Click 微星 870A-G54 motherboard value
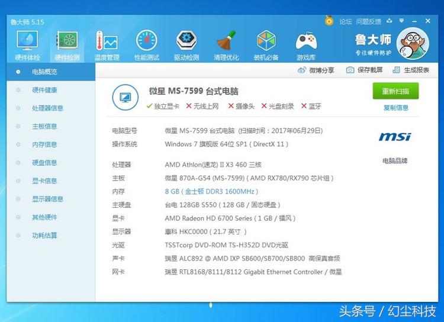This screenshot has height=322, width=444. (249, 178)
